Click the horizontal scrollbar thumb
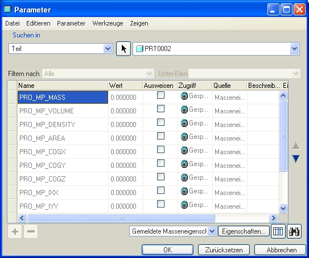Viewport: 309px width, 258px height. pyautogui.click(x=121, y=218)
